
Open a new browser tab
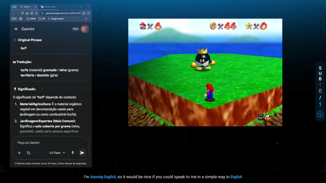tap(62, 7)
